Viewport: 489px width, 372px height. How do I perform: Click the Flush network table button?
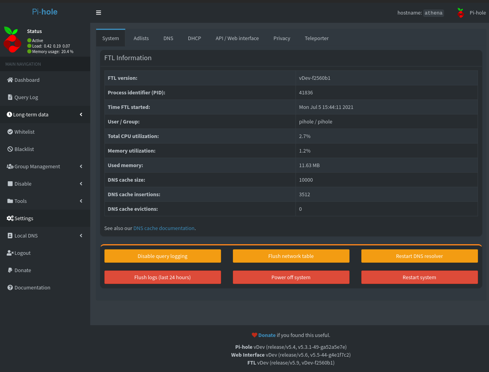pos(291,256)
